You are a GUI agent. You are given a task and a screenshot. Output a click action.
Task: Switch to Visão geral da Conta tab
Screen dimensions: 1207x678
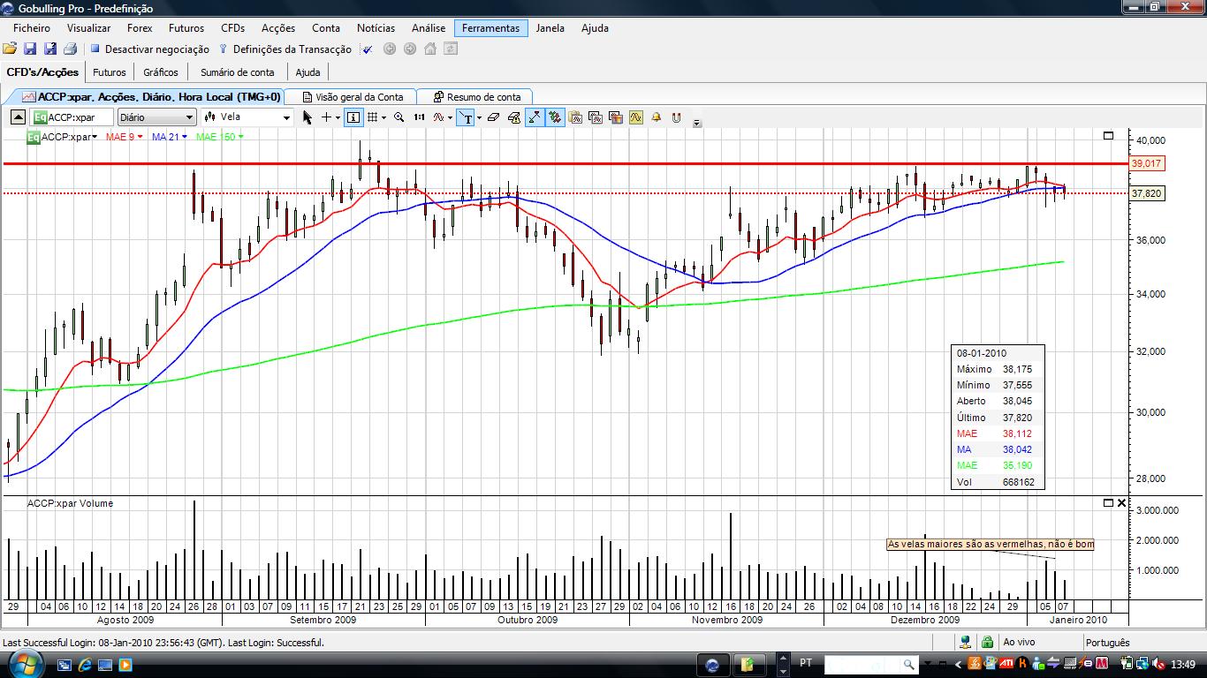(352, 97)
